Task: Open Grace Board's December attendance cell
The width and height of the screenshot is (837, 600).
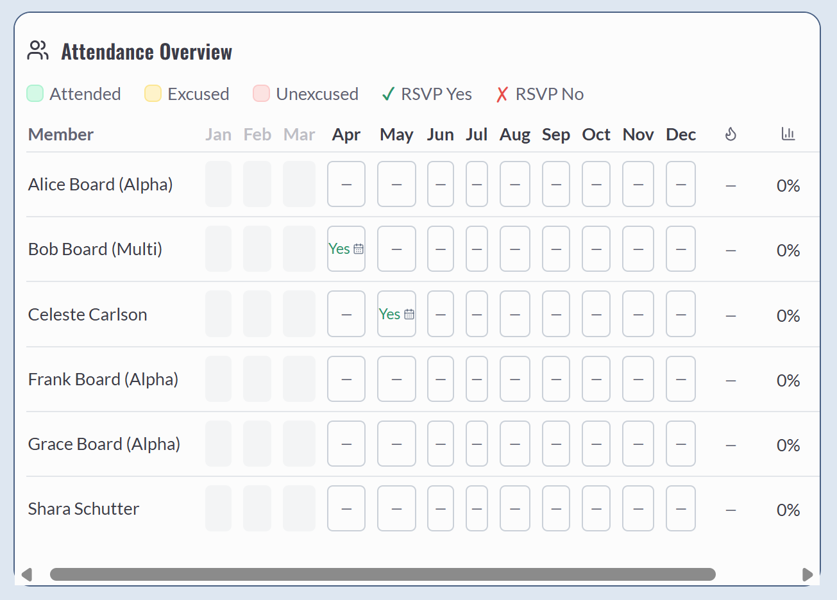Action: tap(681, 444)
